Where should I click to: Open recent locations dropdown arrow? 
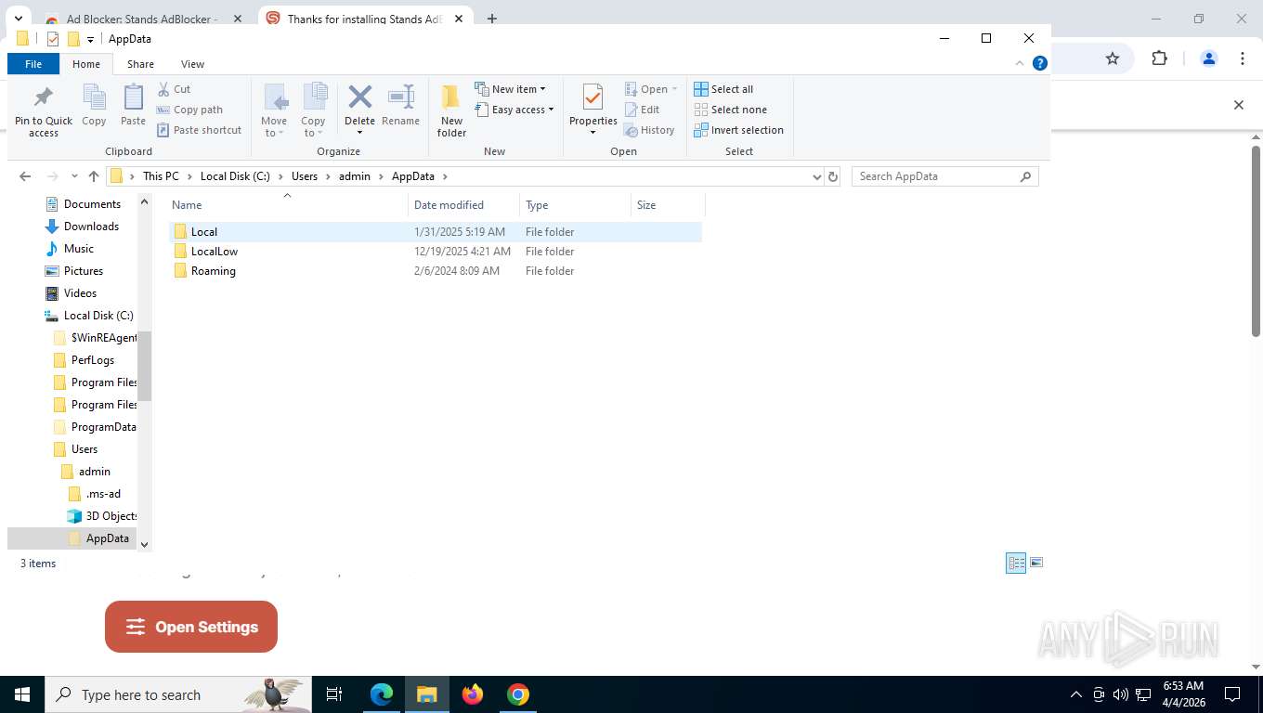pyautogui.click(x=75, y=176)
